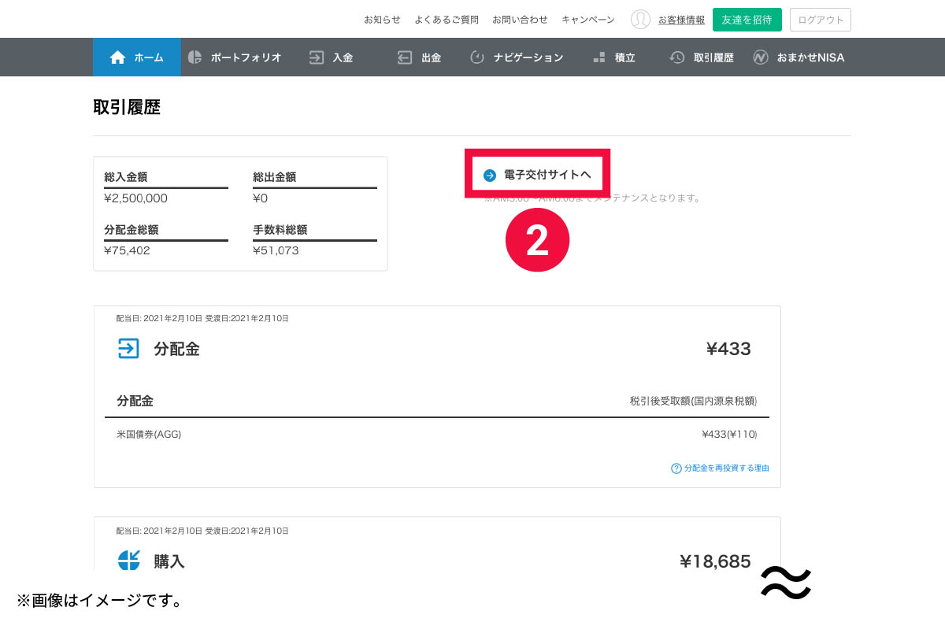Click the home icon in navigation bar
Screen dimensions: 945x622
point(117,57)
